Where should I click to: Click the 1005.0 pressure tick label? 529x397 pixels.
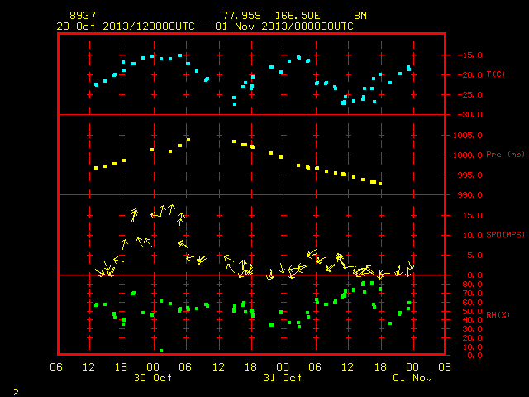coord(468,136)
